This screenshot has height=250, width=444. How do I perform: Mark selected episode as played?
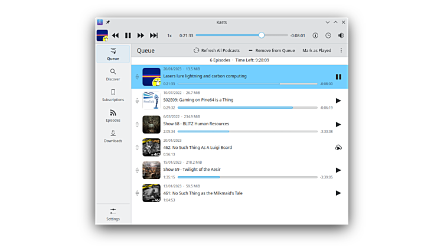coord(316,51)
